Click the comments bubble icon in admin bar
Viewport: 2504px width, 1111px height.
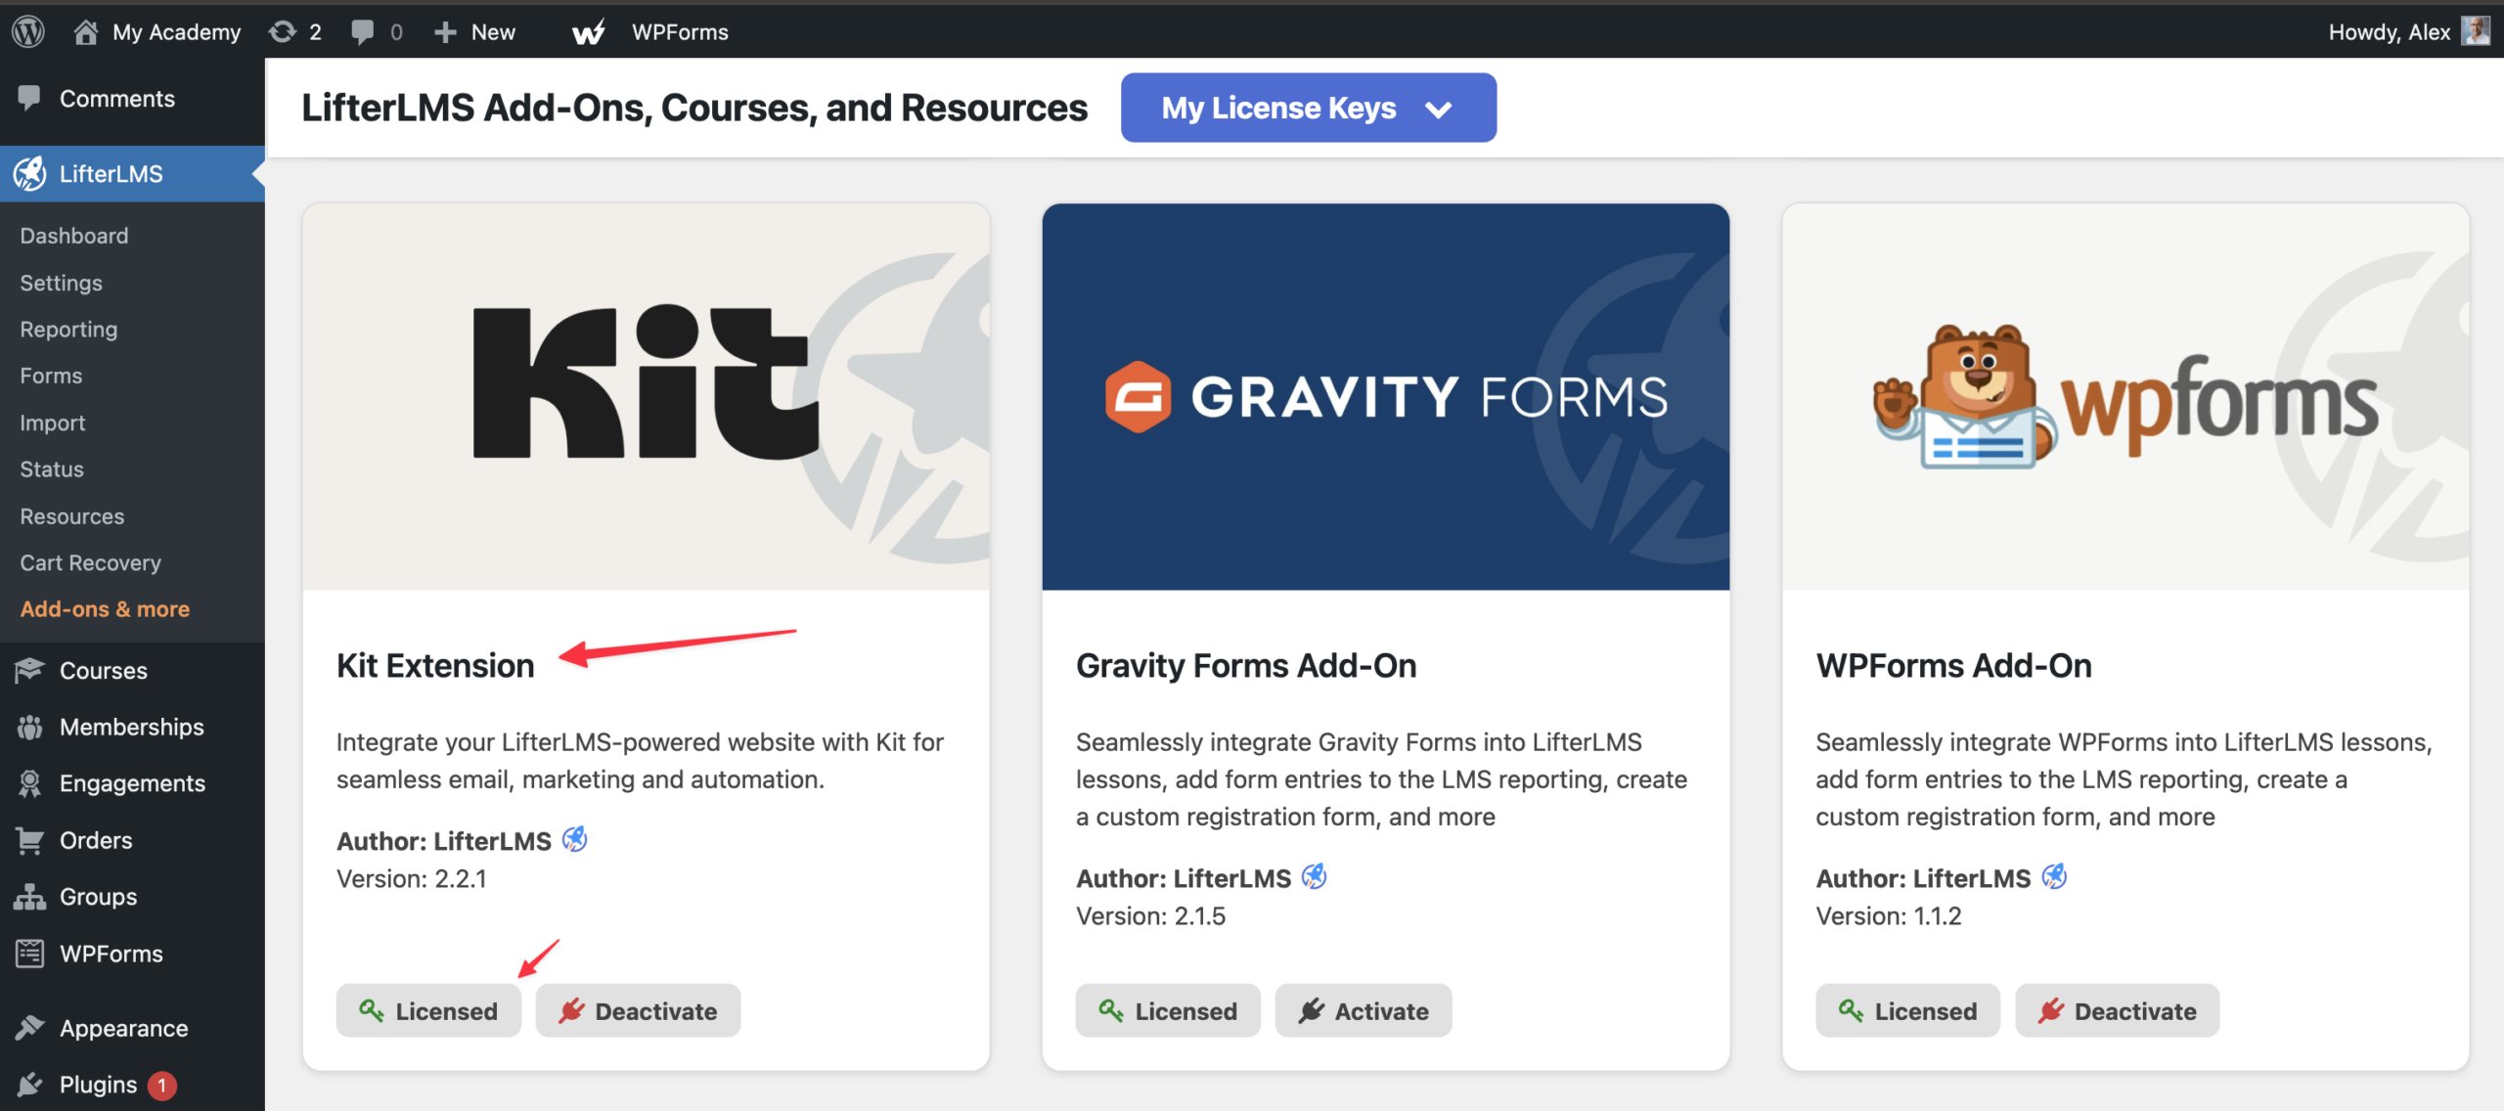coord(363,31)
